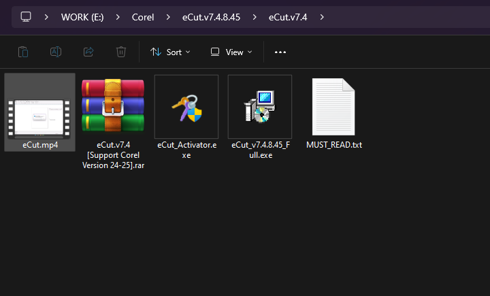This screenshot has height=296, width=490.
Task: Select eCut.v7.4 breadcrumb segment
Action: [x=288, y=17]
